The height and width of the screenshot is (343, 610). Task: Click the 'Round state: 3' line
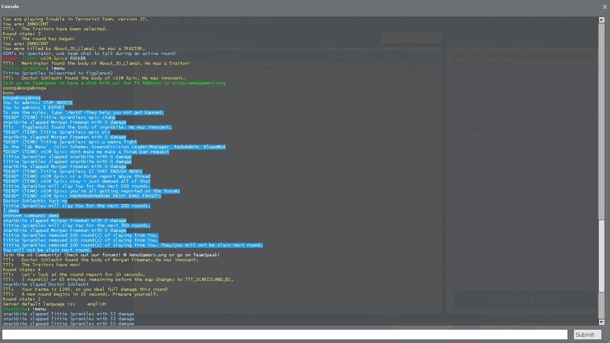point(21,34)
